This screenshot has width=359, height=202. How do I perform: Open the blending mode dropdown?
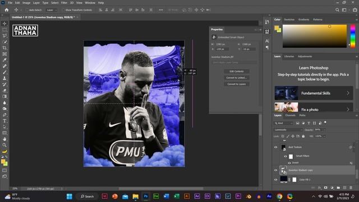[x=288, y=130]
